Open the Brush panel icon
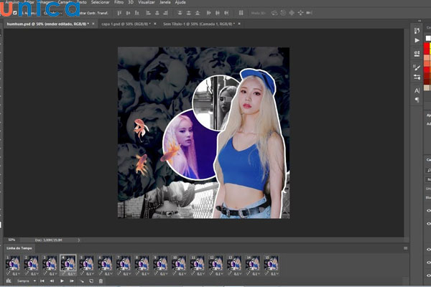 417,67
